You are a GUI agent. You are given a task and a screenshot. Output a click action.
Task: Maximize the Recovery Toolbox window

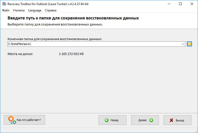[180, 4]
